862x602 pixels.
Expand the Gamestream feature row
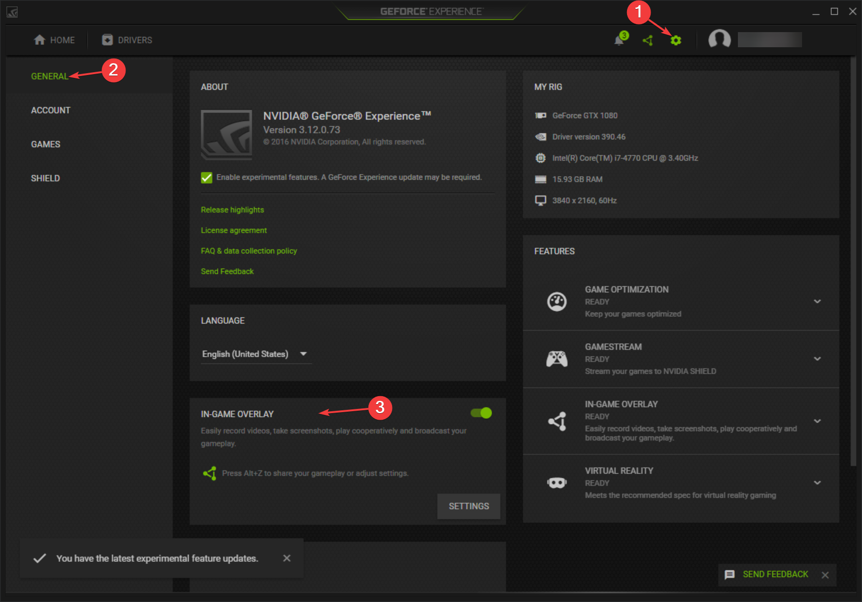[x=817, y=359]
